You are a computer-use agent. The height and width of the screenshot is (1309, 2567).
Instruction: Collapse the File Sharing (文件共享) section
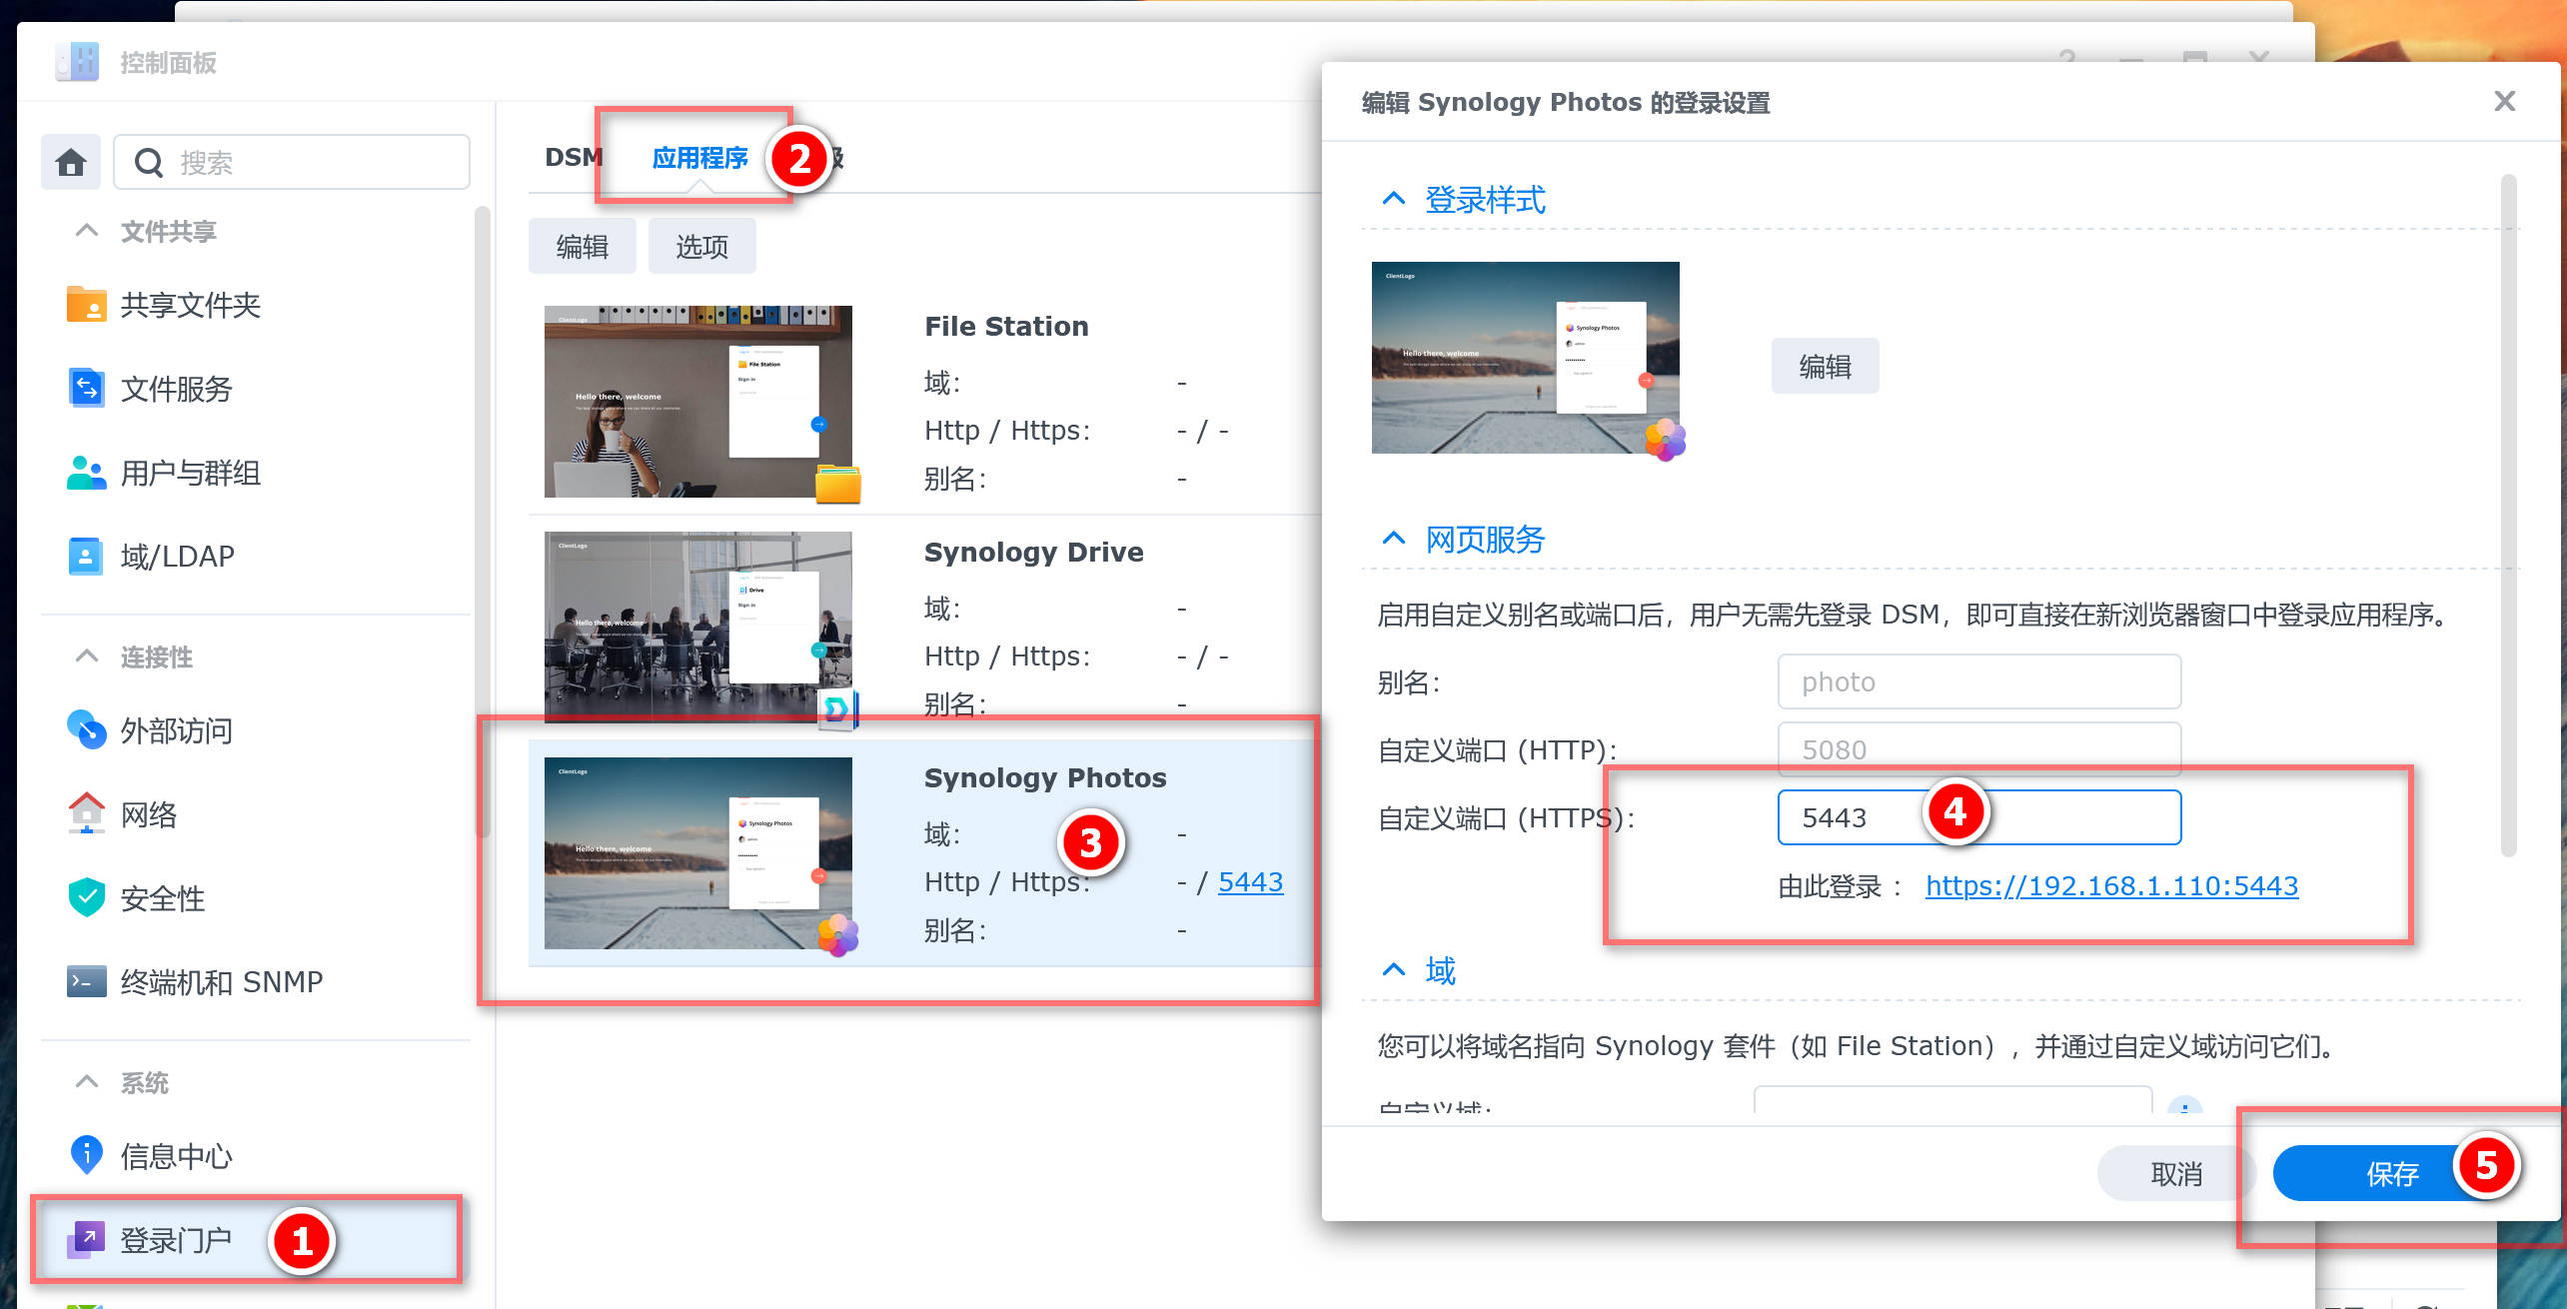87,231
